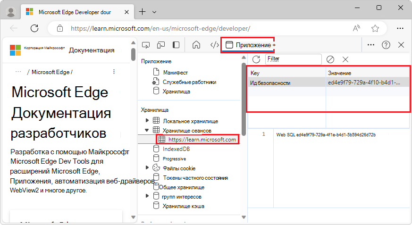The image size is (412, 225).
Task: Open Progressive storage item
Action: pyautogui.click(x=174, y=158)
